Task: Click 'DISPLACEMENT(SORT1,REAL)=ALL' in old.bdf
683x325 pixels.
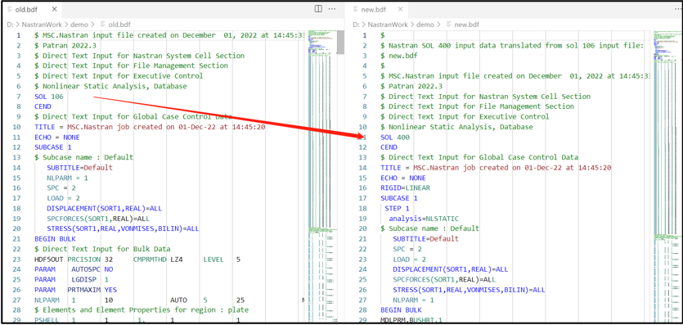Action: coord(105,208)
